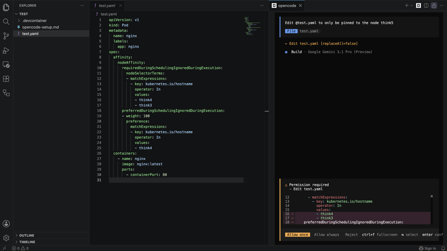Open notifications bell in status bar

(x=443, y=248)
